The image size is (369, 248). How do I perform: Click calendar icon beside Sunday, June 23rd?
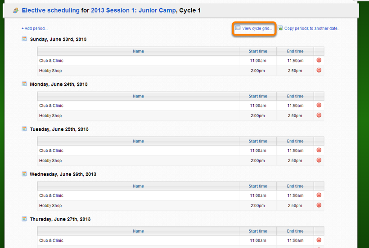tap(24, 39)
